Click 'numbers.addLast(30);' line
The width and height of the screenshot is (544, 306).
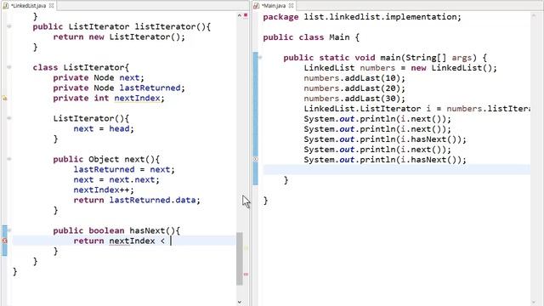coord(354,99)
